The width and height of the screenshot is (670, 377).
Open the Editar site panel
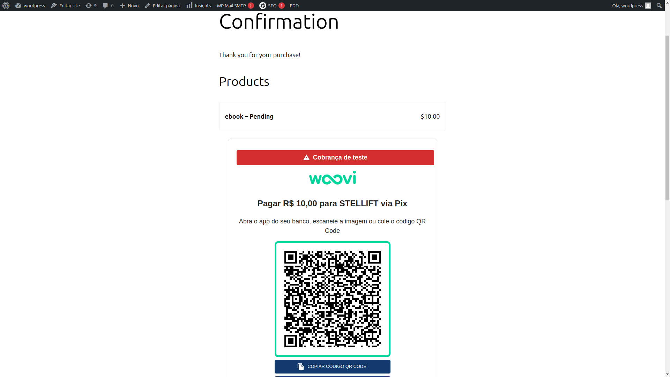click(65, 5)
